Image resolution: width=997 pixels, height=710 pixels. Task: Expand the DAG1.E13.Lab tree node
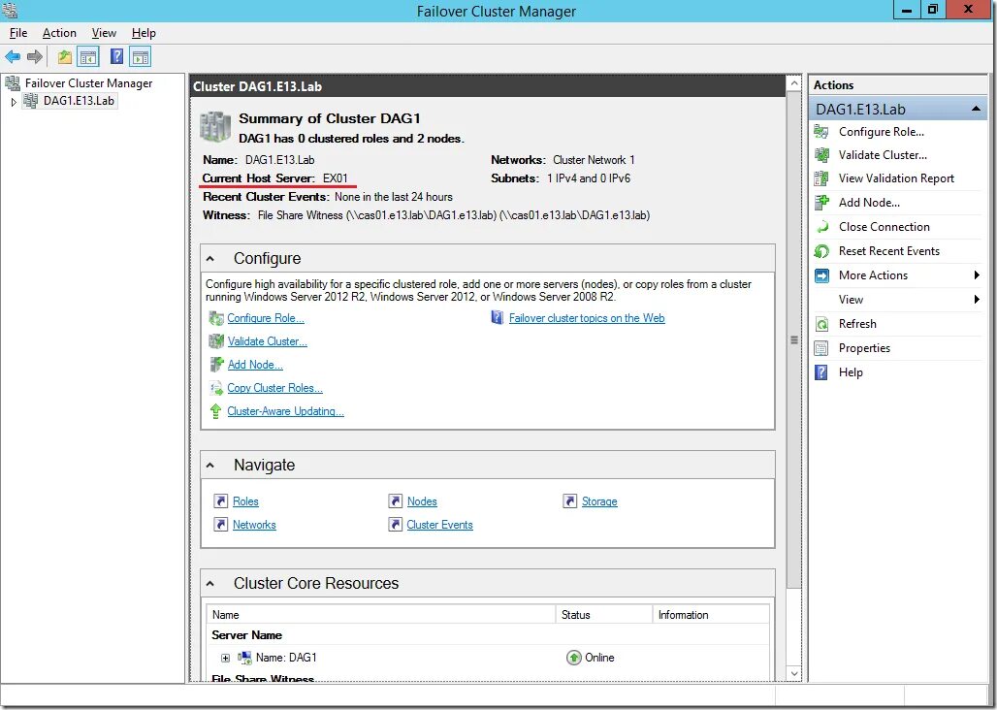tap(14, 102)
